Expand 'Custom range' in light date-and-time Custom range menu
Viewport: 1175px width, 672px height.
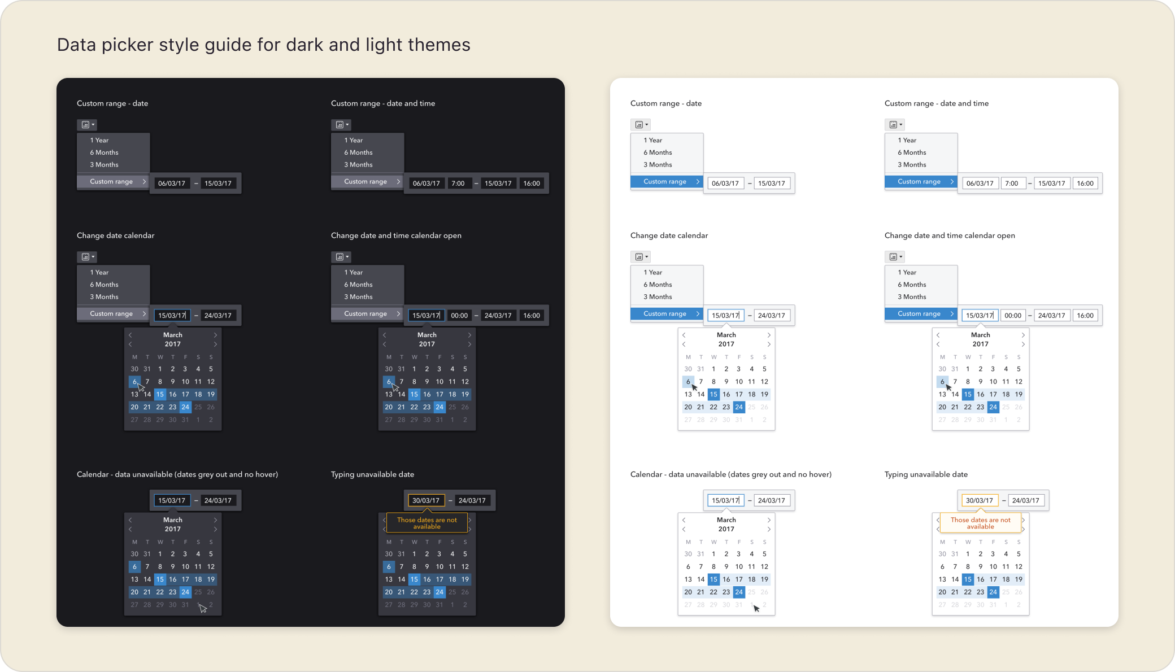[921, 182]
